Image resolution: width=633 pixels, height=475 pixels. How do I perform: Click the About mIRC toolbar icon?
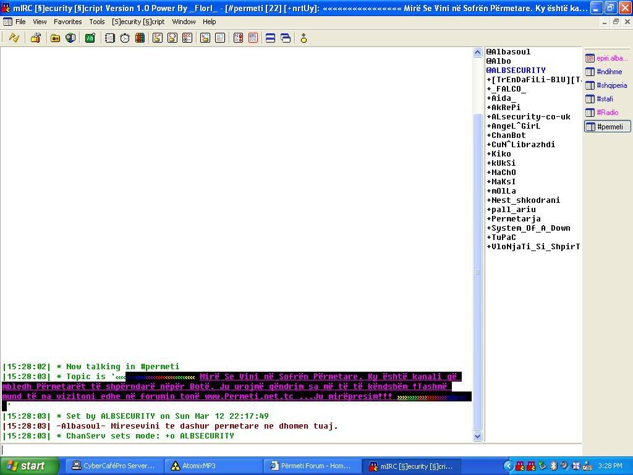click(x=304, y=38)
